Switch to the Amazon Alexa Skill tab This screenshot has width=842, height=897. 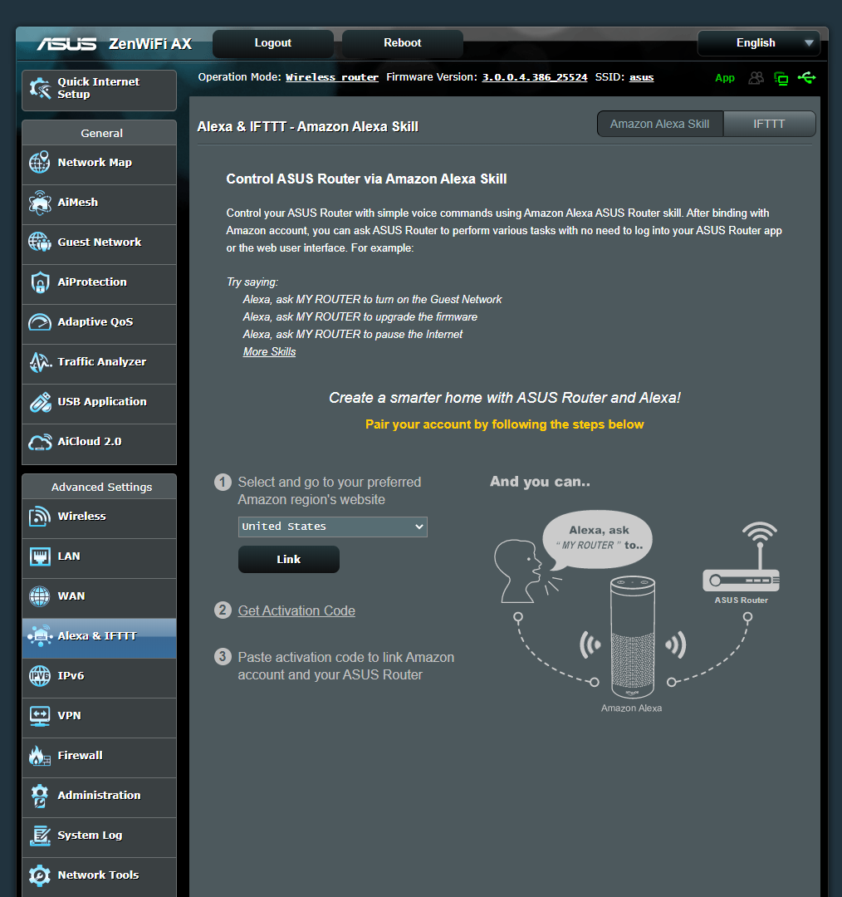click(x=659, y=124)
